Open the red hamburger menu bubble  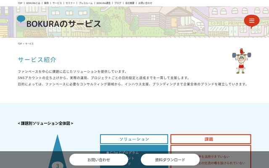[252, 21]
